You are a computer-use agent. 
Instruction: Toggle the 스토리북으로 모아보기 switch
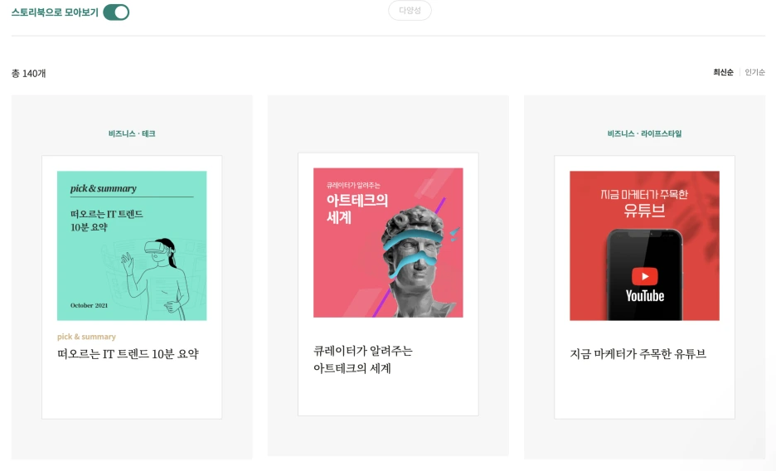[x=116, y=12]
